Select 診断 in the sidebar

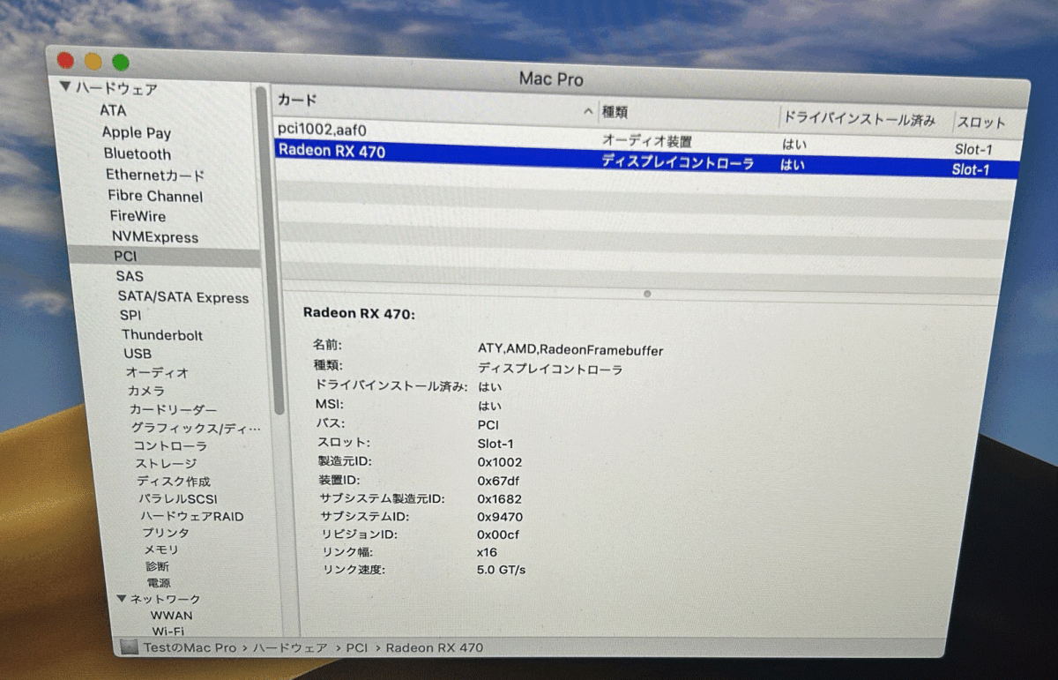pos(158,566)
